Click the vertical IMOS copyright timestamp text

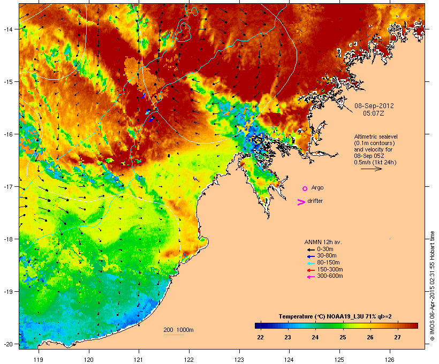(x=432, y=286)
